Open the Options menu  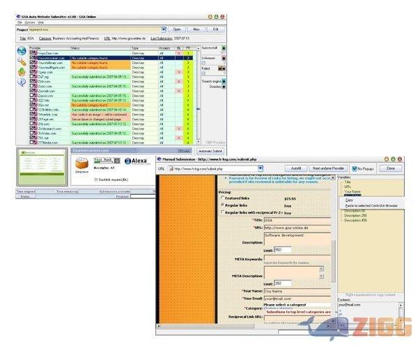pyautogui.click(x=30, y=23)
